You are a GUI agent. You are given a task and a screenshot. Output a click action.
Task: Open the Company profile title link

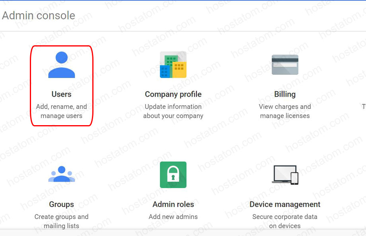pyautogui.click(x=173, y=94)
